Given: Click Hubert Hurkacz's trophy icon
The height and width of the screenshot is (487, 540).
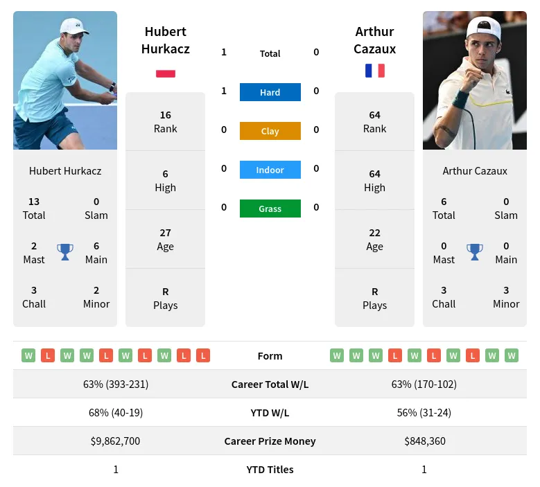Looking at the screenshot, I should 64,252.
